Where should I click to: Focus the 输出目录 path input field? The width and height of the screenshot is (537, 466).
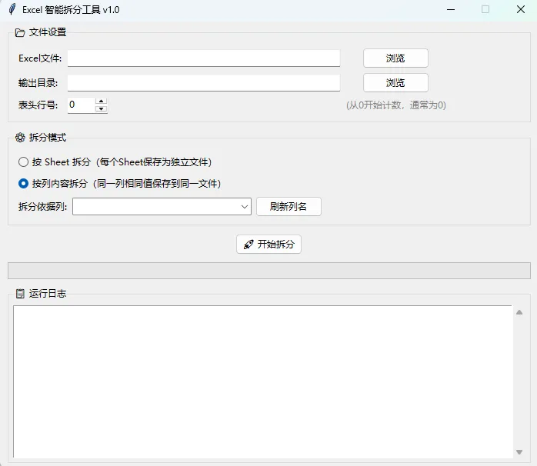coord(204,83)
